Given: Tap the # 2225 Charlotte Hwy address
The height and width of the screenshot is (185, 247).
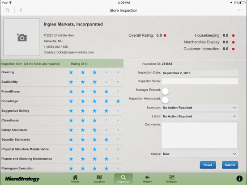Looking at the screenshot, I should pyautogui.click(x=59, y=35).
